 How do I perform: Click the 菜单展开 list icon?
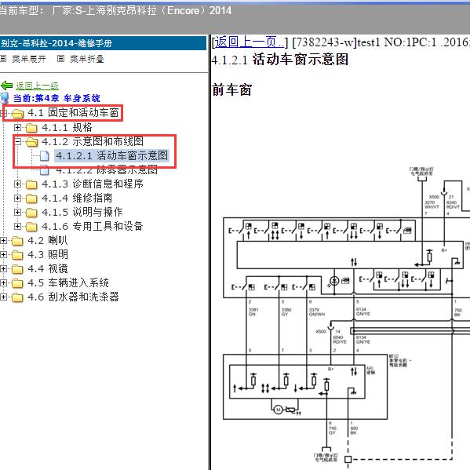[3, 59]
